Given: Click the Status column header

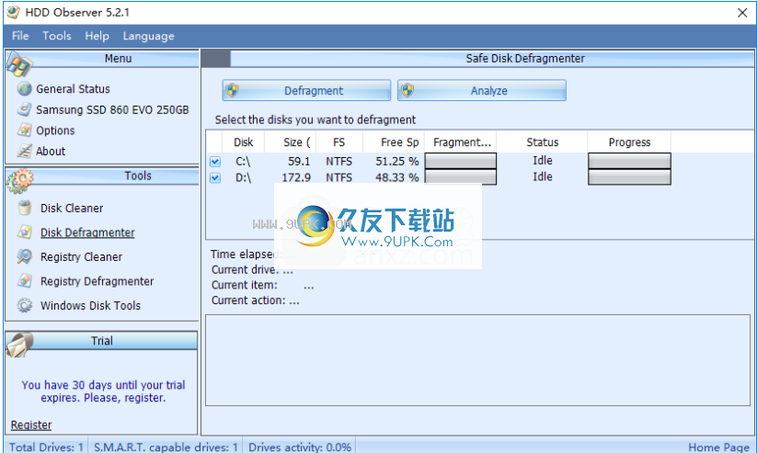Looking at the screenshot, I should (x=542, y=142).
